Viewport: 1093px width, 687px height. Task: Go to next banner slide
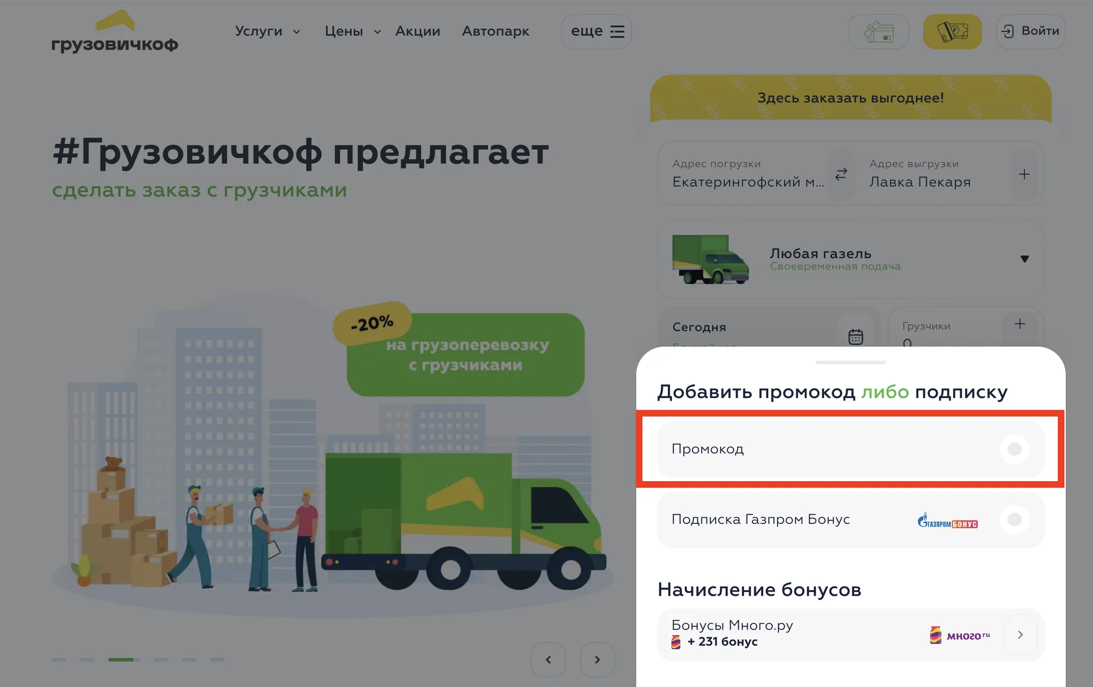pyautogui.click(x=597, y=660)
